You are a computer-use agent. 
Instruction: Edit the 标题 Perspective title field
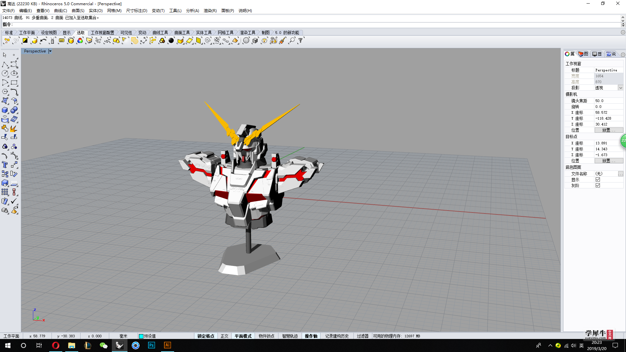(609, 70)
